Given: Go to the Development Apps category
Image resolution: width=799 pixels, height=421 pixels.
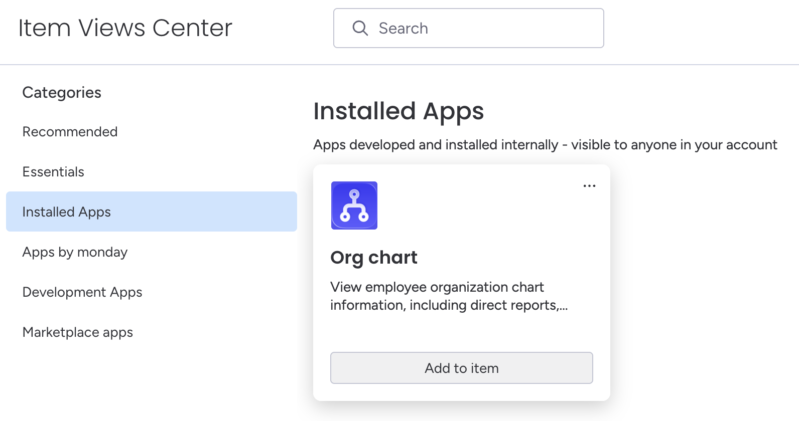Looking at the screenshot, I should point(82,292).
